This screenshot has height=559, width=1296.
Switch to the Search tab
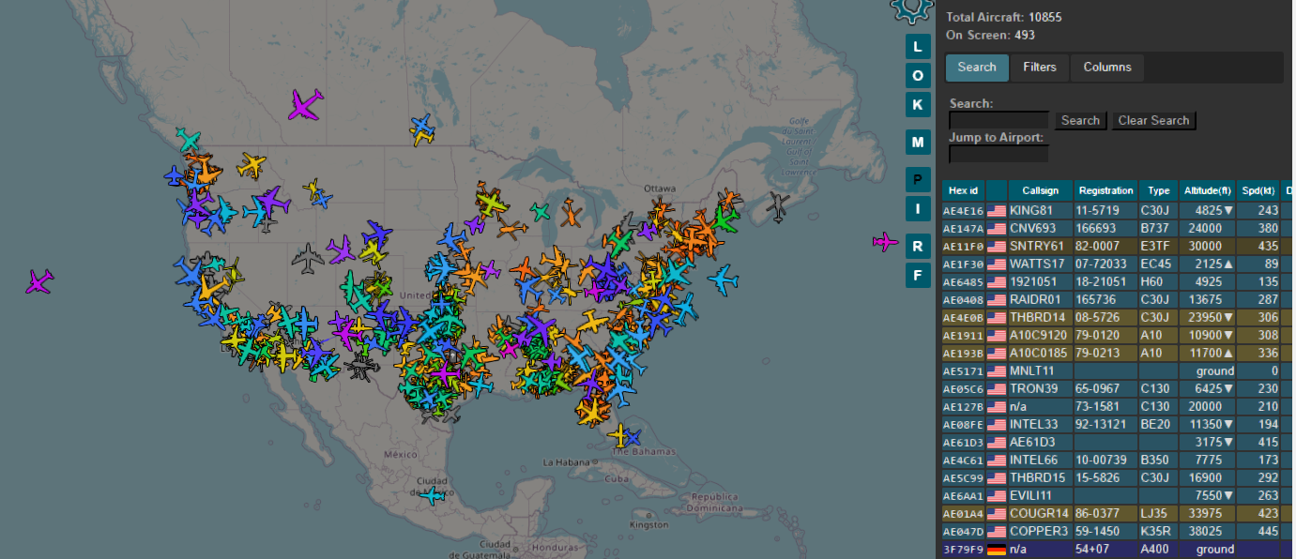977,67
